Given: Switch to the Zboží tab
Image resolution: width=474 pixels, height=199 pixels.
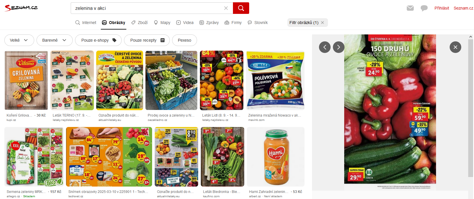Looking at the screenshot, I should point(139,23).
